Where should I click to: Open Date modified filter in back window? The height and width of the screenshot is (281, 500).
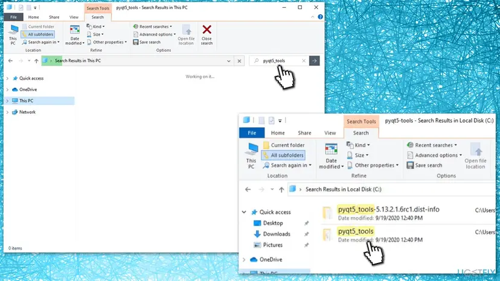(75, 35)
